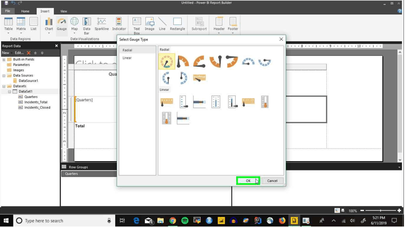Delete item using red X in Report Data
The image size is (405, 227).
tap(29, 53)
